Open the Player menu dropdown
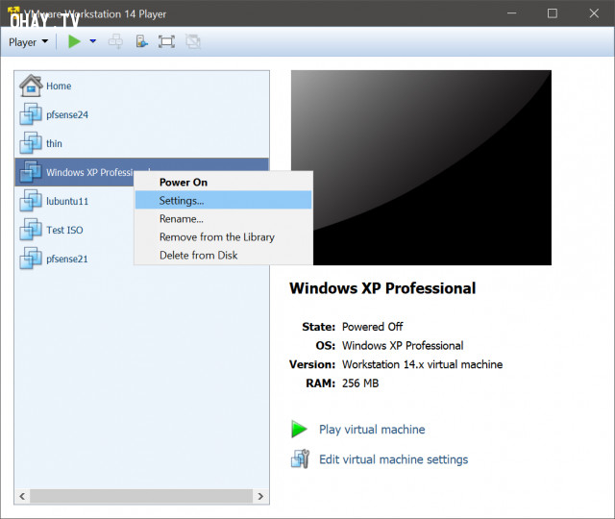 click(28, 42)
